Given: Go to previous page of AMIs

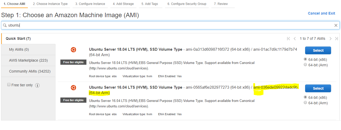Looking at the screenshot, I should (x=295, y=39).
